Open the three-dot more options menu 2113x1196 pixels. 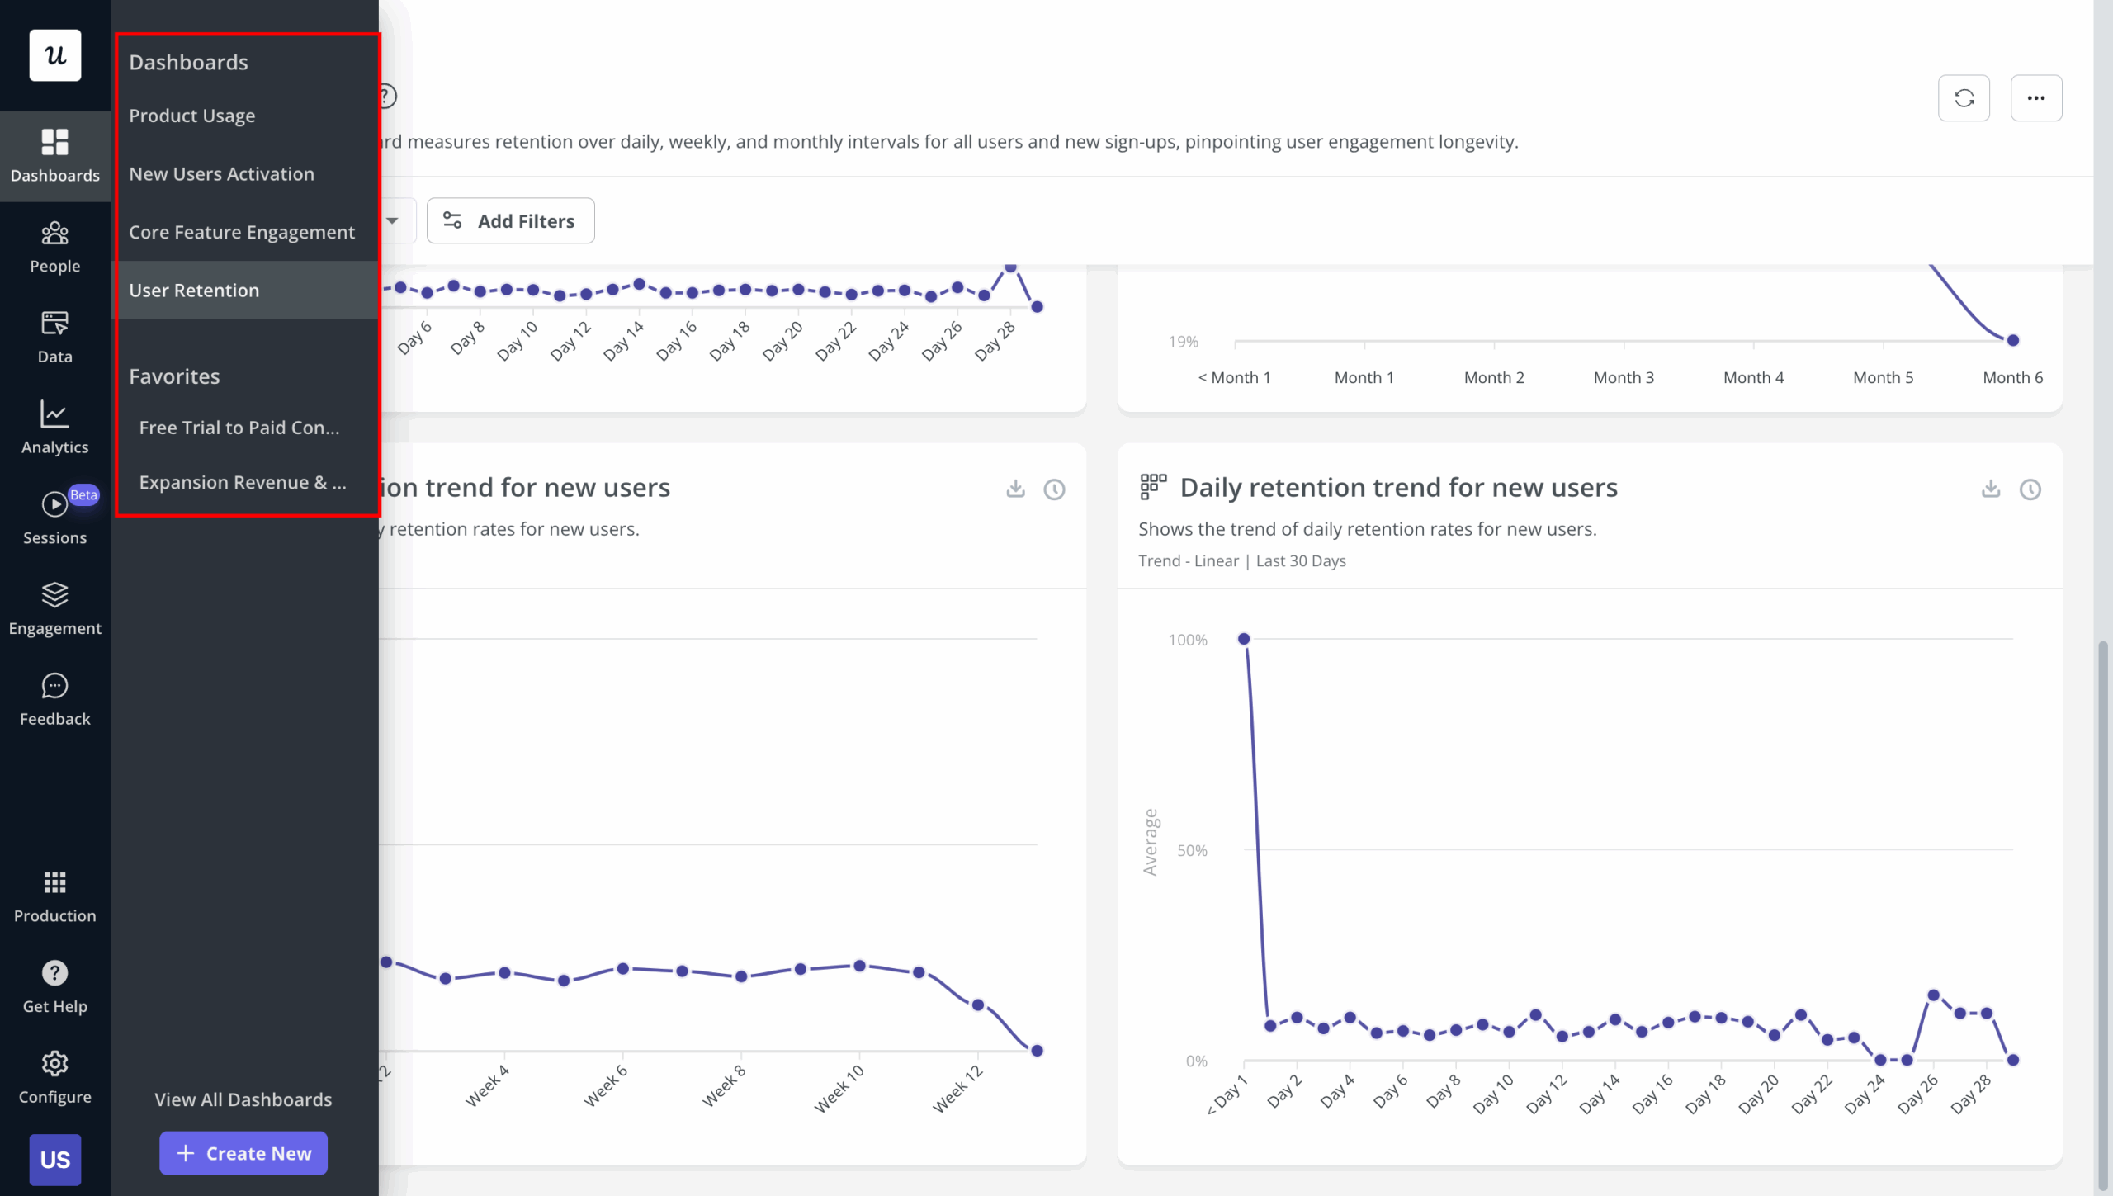[x=2036, y=98]
